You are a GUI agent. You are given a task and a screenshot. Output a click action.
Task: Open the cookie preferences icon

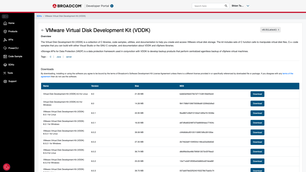point(7,167)
